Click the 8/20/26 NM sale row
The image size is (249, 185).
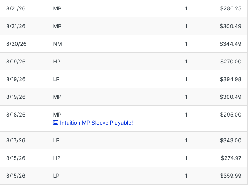(124, 44)
